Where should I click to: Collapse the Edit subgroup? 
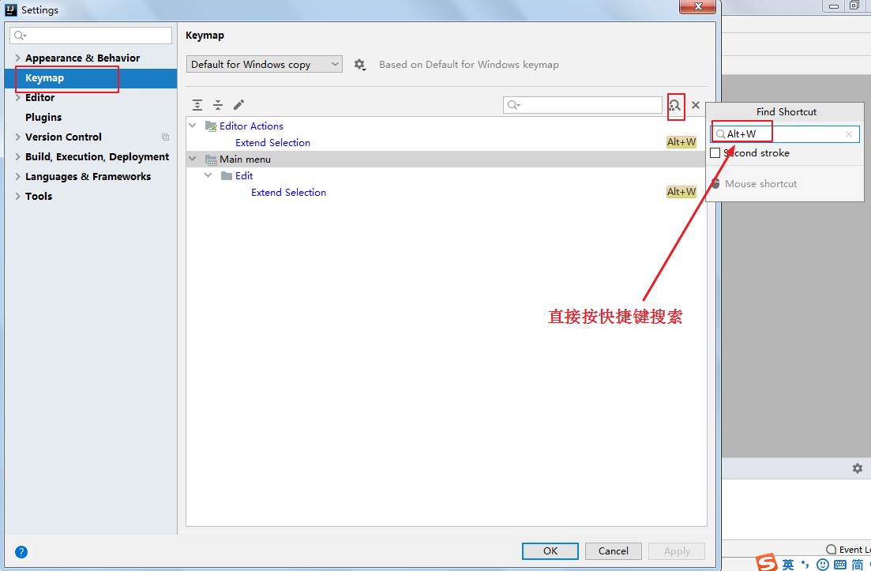(208, 175)
